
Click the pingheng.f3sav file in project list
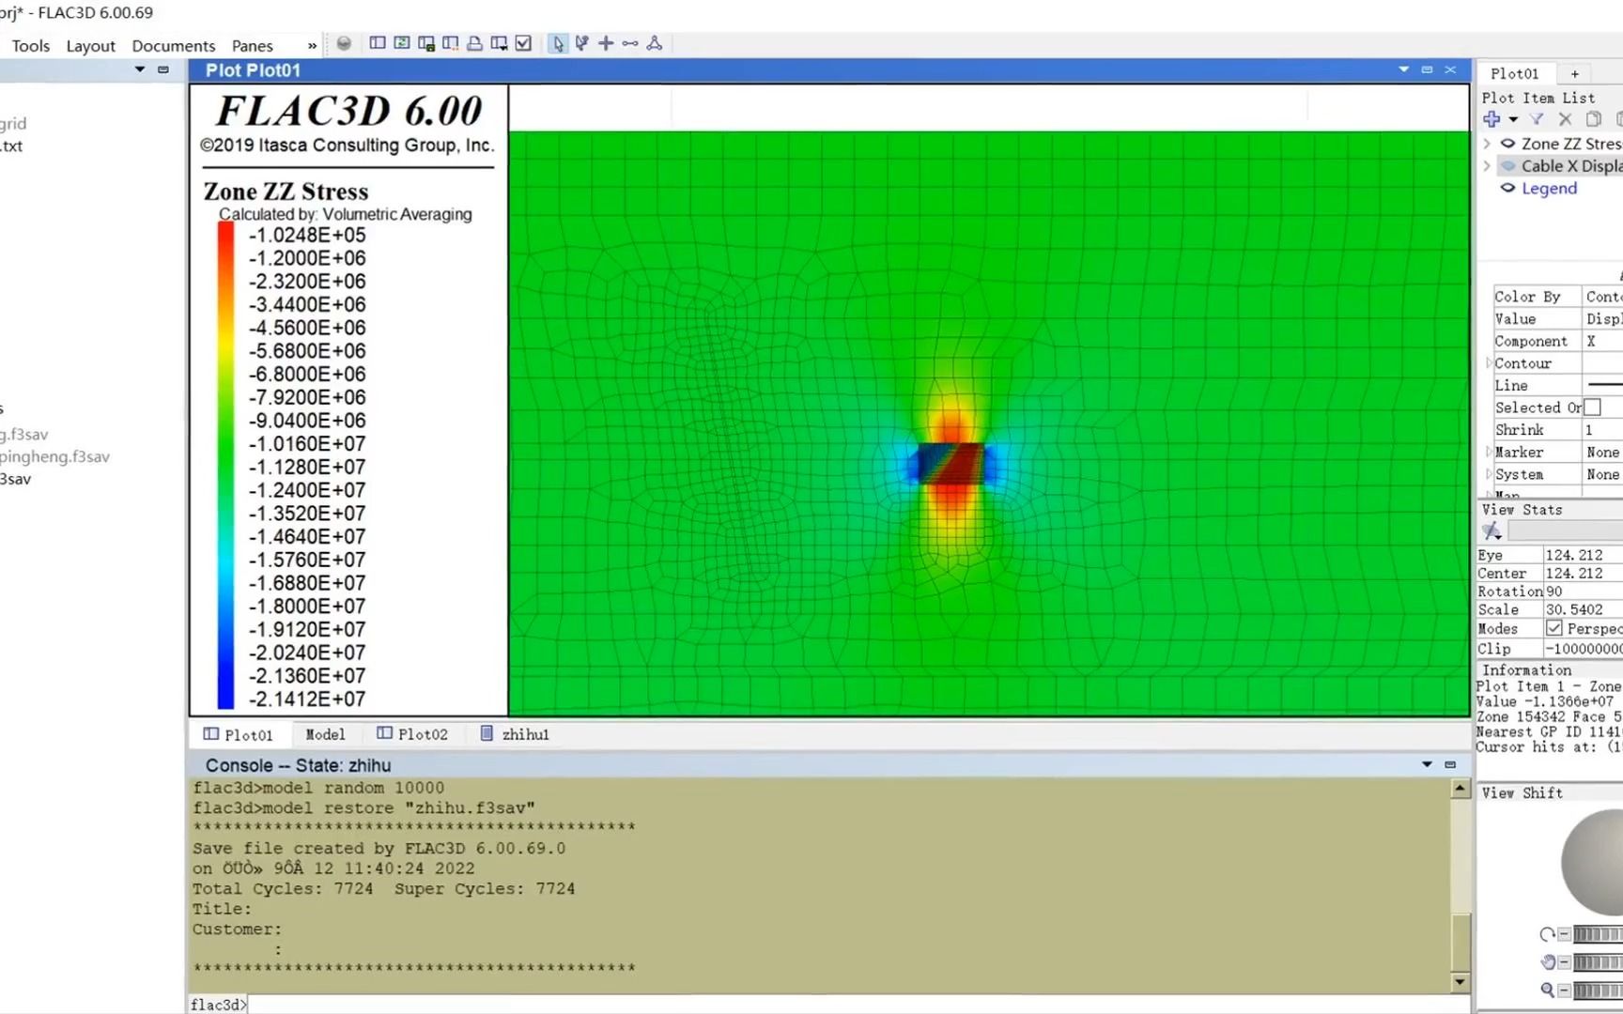[54, 456]
